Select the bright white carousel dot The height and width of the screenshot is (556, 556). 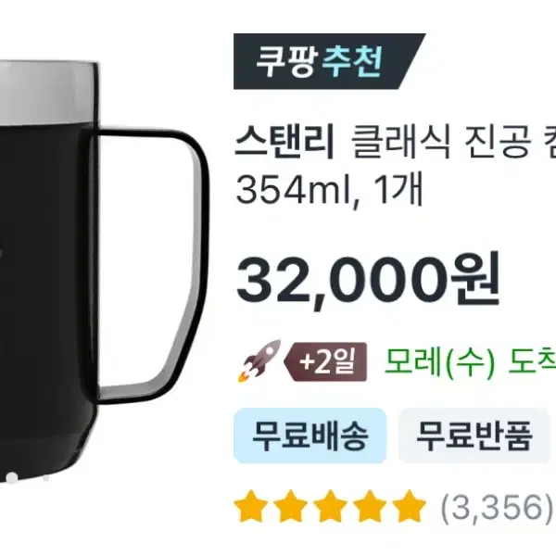pos(12,477)
